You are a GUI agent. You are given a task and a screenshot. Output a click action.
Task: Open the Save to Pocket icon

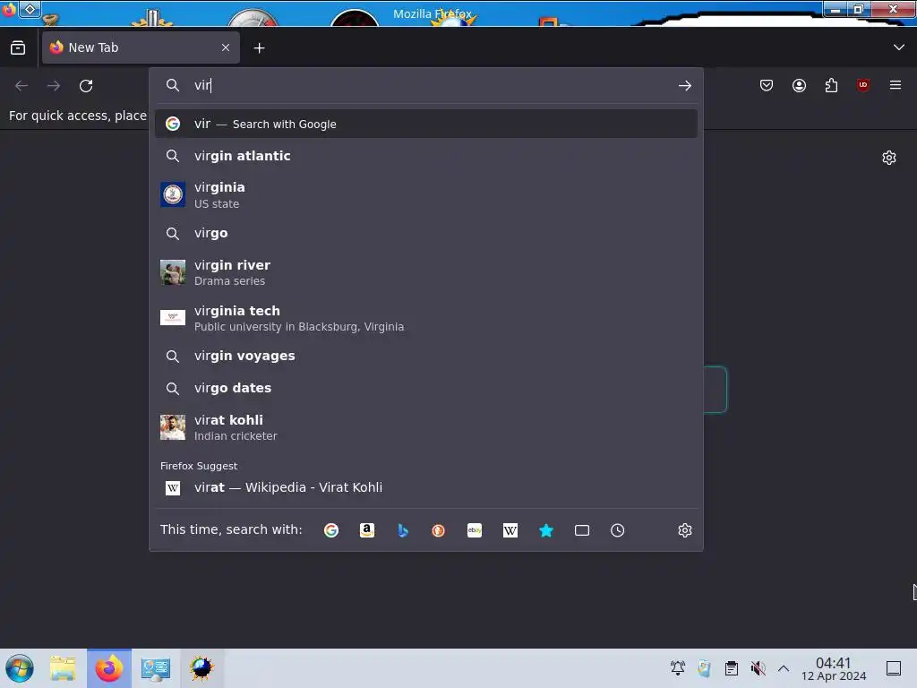[767, 85]
